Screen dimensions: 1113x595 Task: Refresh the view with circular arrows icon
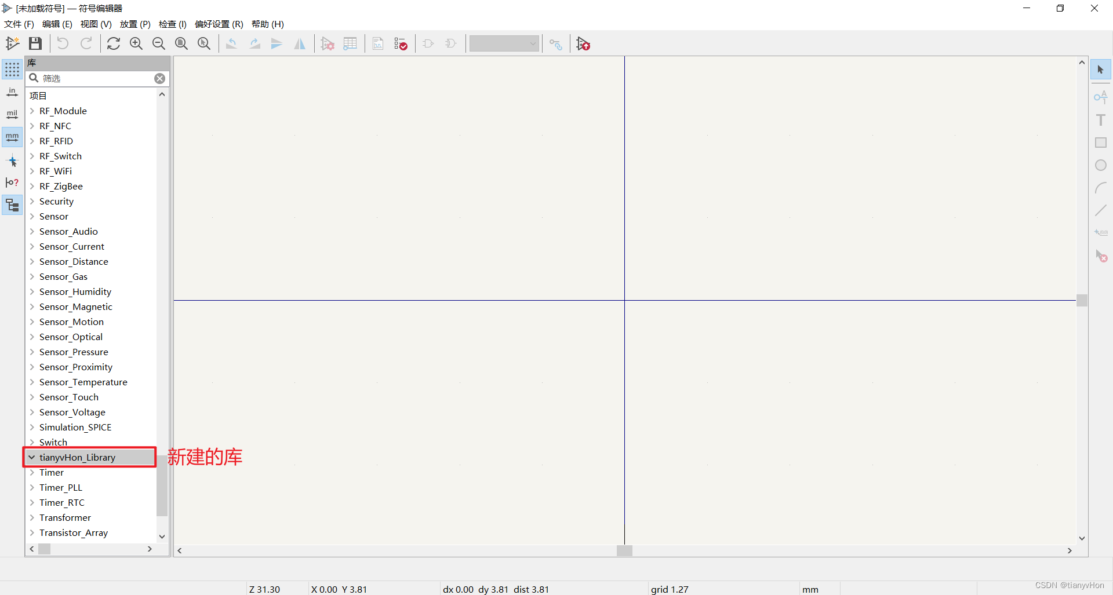[x=114, y=43]
